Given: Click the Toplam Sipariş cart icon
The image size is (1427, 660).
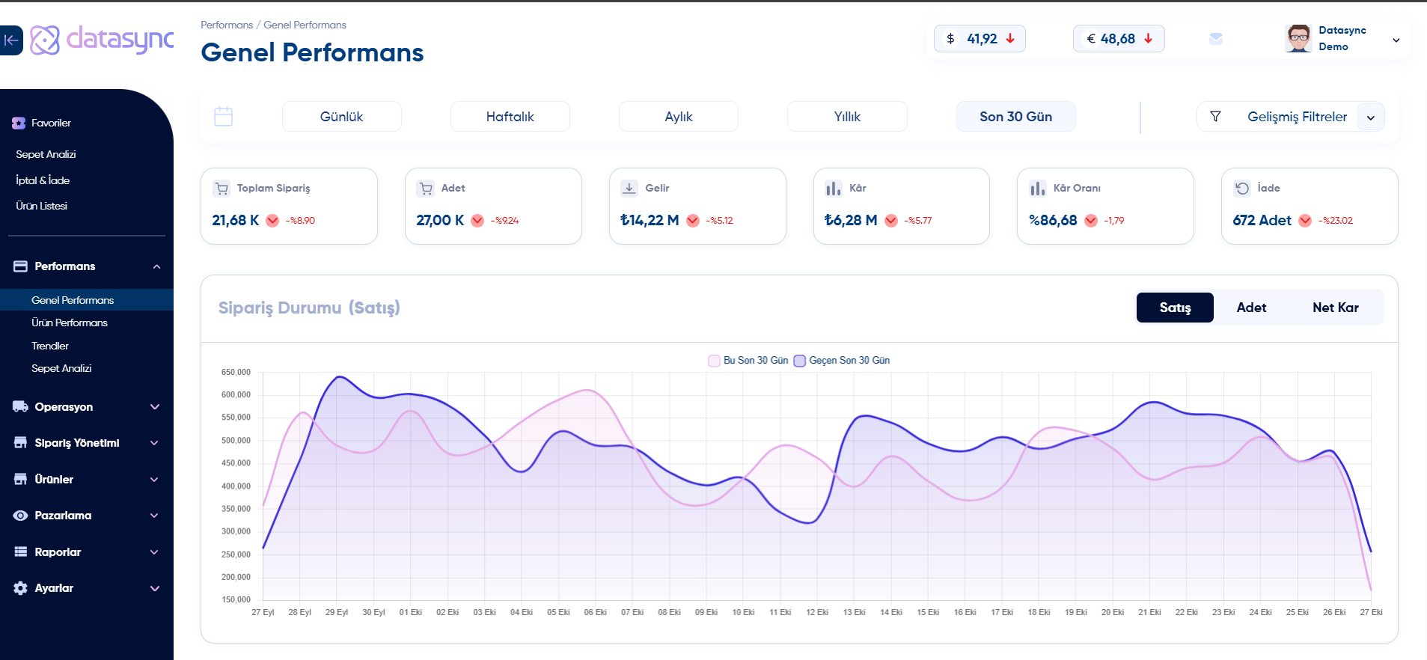Looking at the screenshot, I should coord(221,189).
